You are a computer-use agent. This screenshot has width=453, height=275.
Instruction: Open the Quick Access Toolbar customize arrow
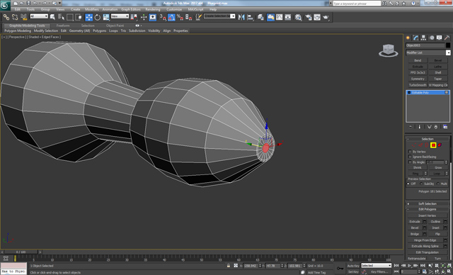[59, 3]
